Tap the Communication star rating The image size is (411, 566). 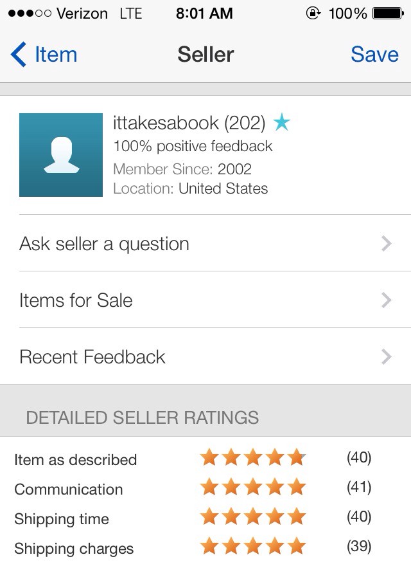pos(253,488)
